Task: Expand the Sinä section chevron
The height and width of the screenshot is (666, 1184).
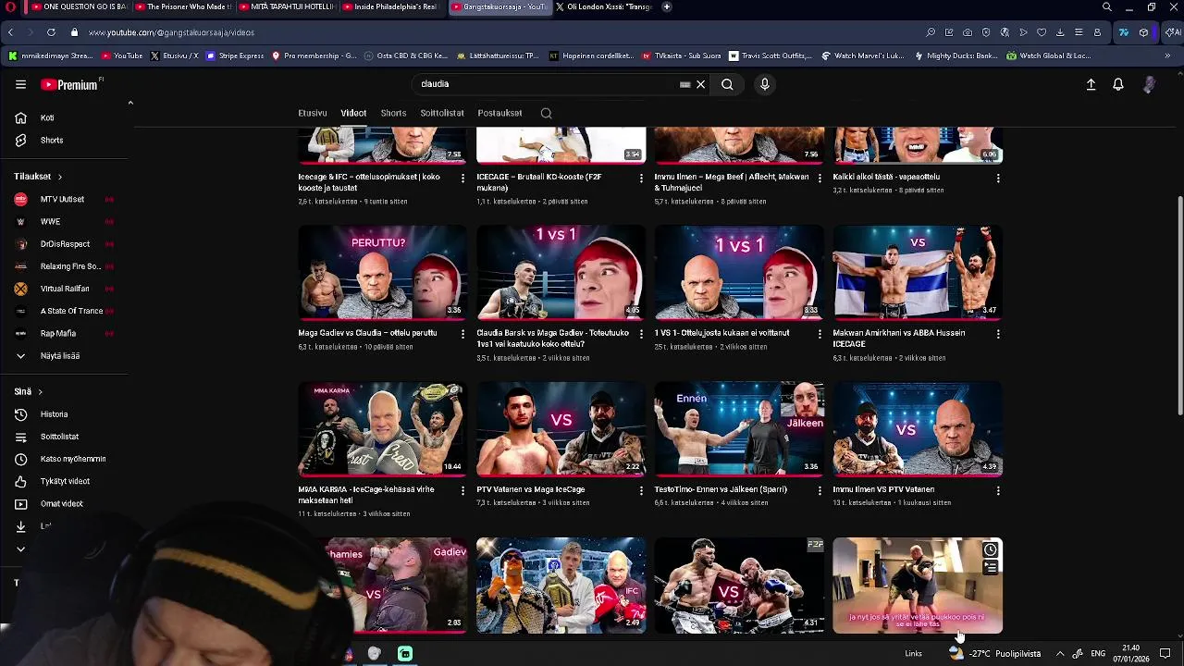Action: coord(40,392)
